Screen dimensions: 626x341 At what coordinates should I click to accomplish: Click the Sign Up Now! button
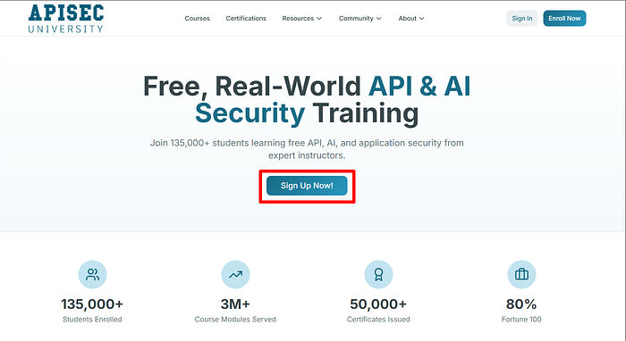click(307, 186)
